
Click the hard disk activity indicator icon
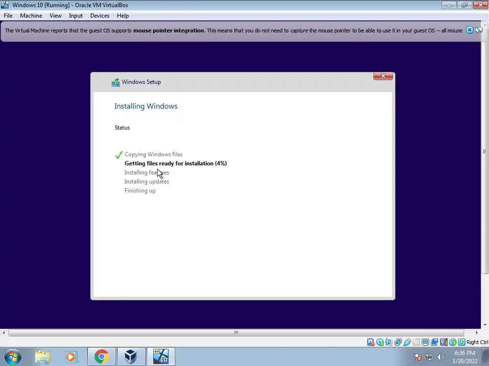coord(371,342)
